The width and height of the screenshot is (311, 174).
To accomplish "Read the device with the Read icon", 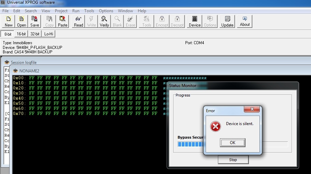I will [78, 21].
